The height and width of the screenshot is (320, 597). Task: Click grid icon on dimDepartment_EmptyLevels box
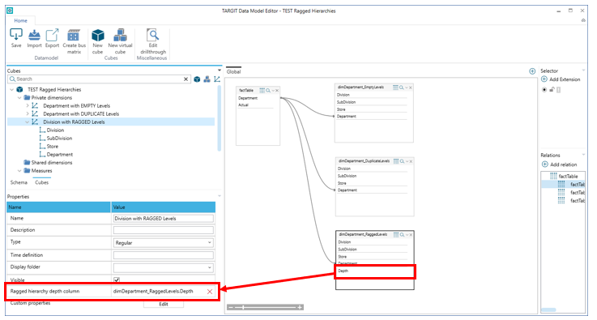(395, 87)
